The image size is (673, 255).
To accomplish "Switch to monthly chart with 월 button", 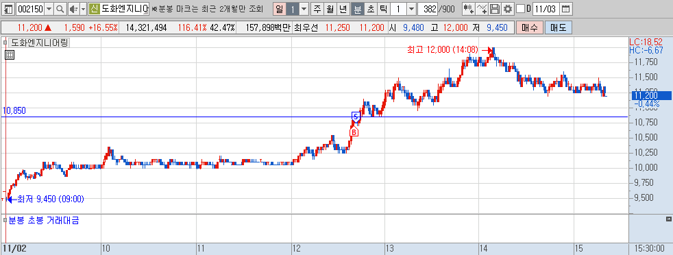I will point(330,9).
